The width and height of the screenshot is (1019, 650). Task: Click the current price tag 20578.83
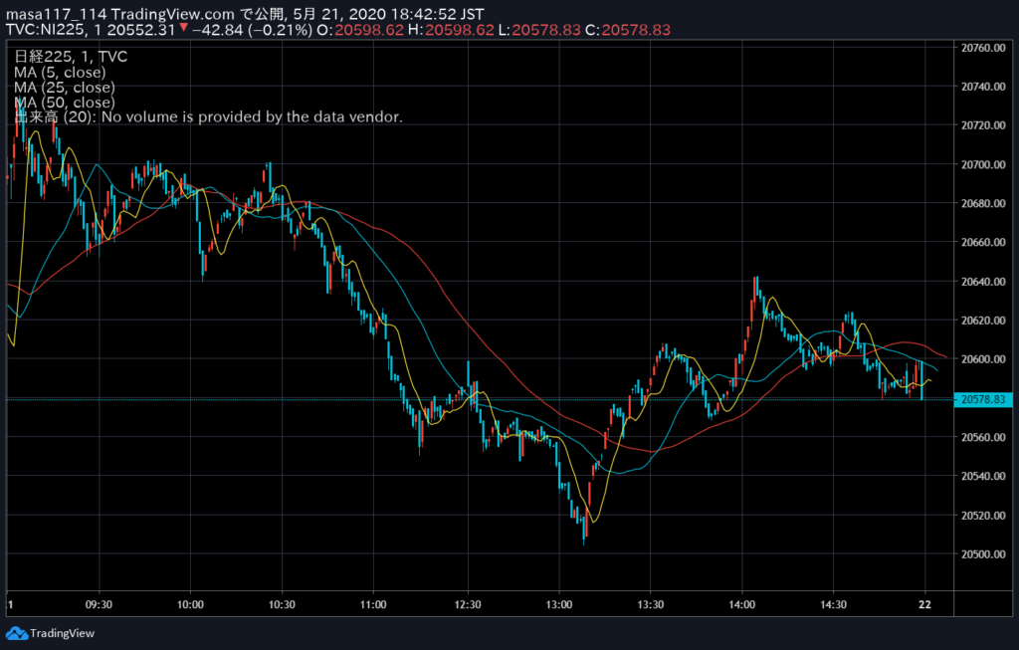[x=982, y=399]
